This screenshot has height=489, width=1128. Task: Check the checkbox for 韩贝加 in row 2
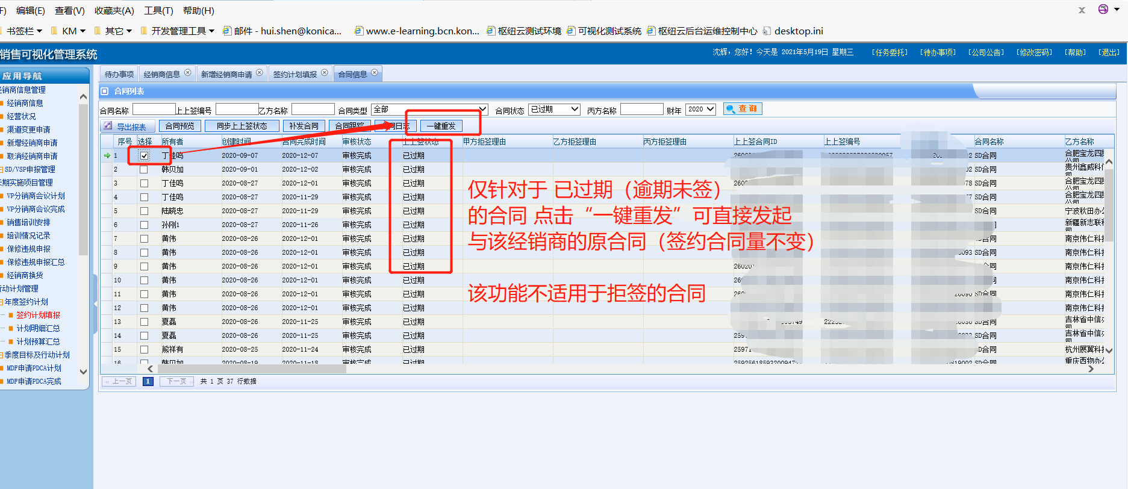(x=144, y=170)
